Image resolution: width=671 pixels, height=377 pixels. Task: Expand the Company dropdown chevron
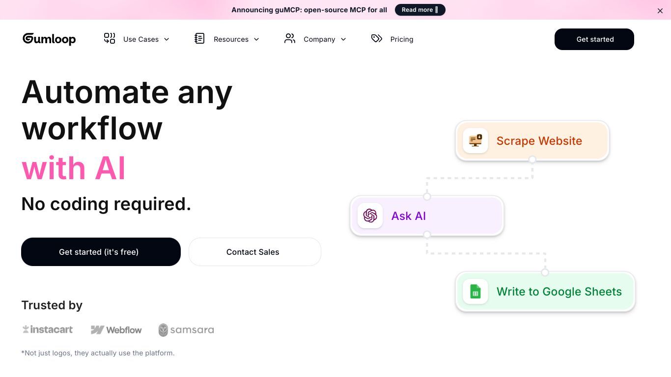tap(343, 39)
